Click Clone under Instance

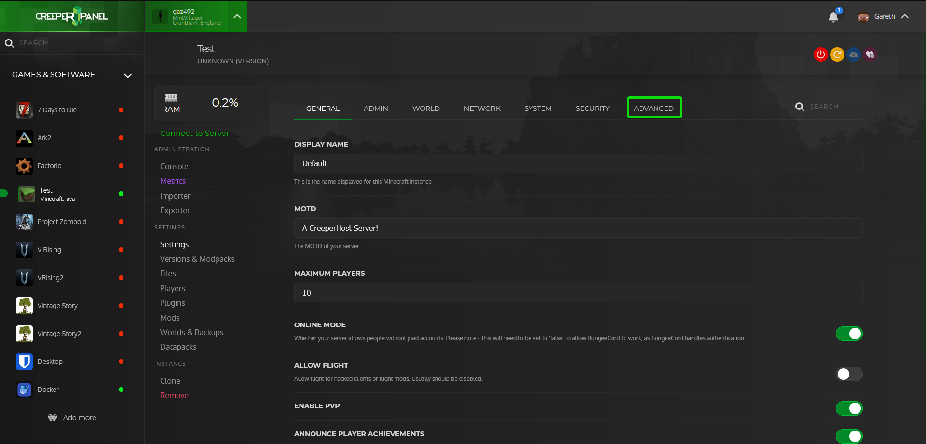[170, 381]
